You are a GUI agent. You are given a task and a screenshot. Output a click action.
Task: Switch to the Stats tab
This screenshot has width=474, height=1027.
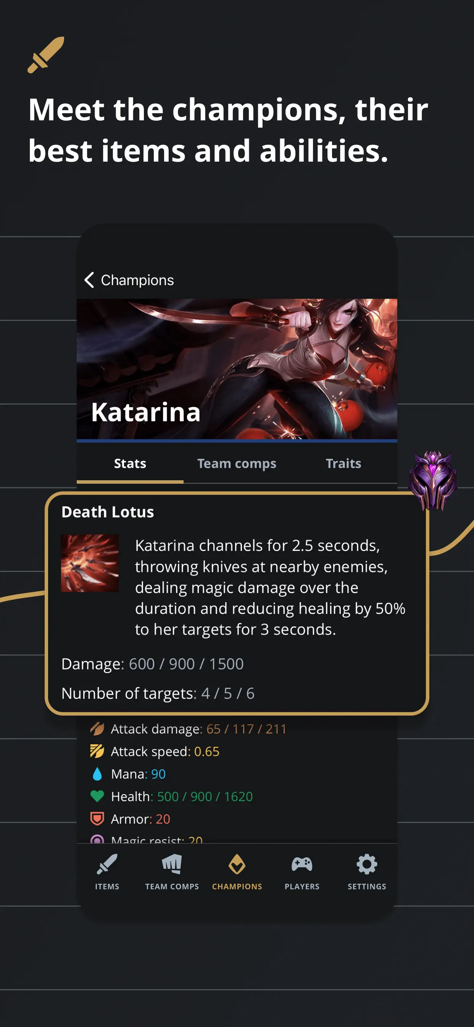pyautogui.click(x=130, y=463)
